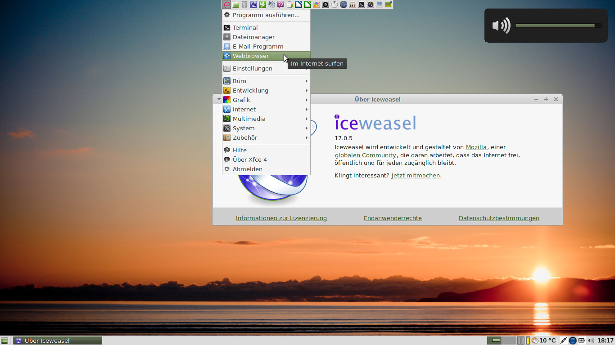The height and width of the screenshot is (345, 615).
Task: Open the 'globalen Community' link
Action: [x=366, y=155]
